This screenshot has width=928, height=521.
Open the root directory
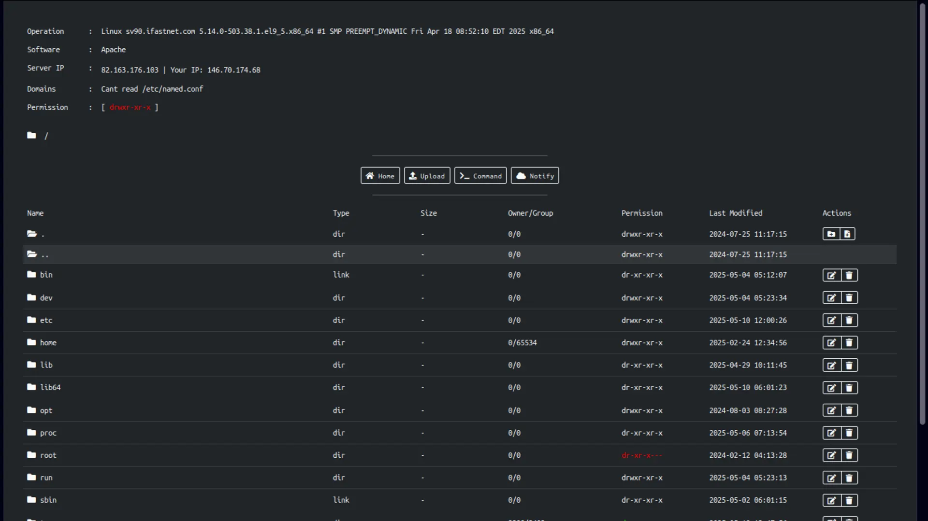tap(48, 455)
